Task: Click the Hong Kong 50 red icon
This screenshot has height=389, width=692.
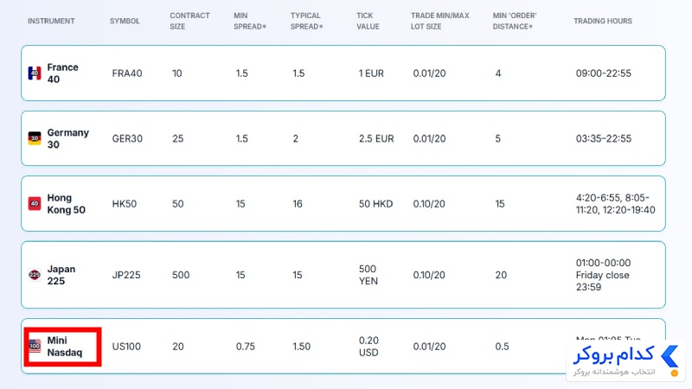Action: coord(35,204)
